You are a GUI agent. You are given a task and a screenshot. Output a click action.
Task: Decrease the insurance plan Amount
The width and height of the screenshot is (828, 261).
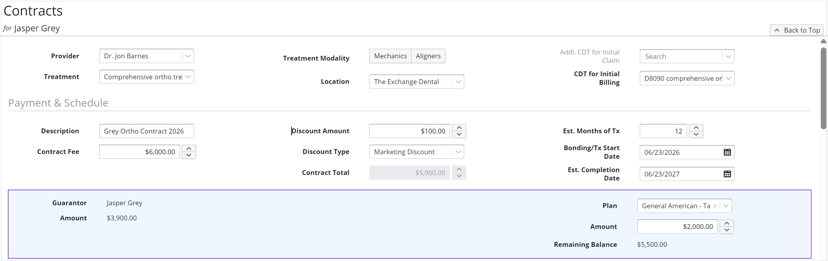pyautogui.click(x=726, y=230)
